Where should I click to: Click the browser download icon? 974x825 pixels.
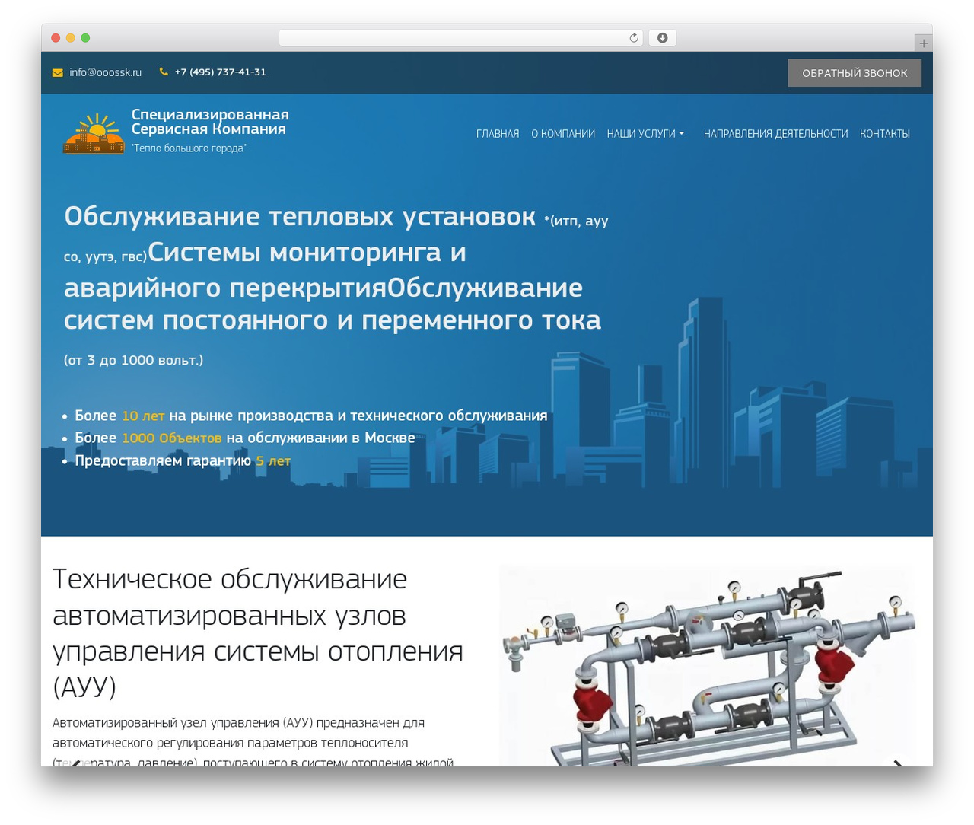(x=662, y=38)
